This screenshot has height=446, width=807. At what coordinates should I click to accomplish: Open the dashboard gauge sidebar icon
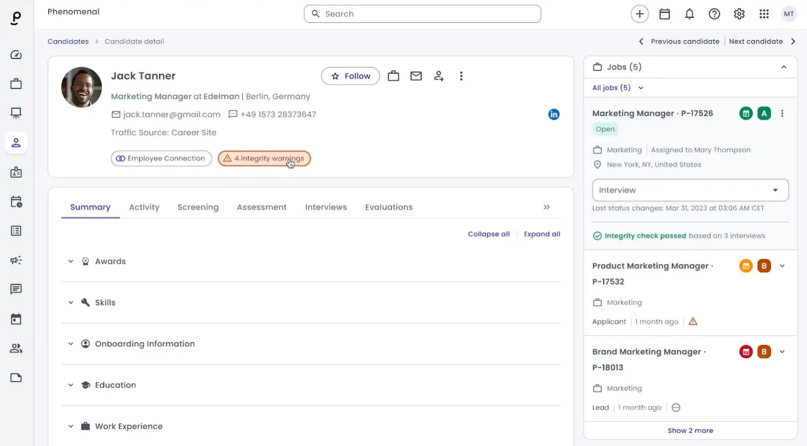pyautogui.click(x=16, y=54)
